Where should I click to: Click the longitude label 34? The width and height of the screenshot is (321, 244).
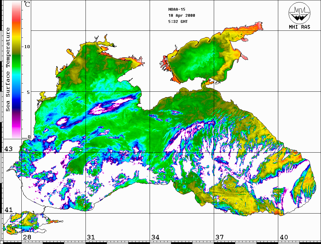(155, 237)
